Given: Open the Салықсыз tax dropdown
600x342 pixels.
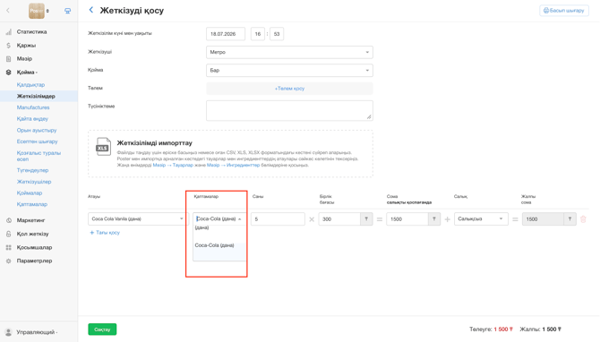Looking at the screenshot, I should click(x=481, y=219).
